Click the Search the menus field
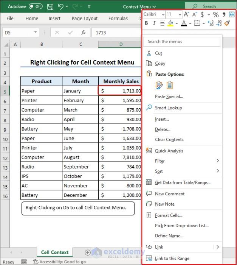Screen dimensions: 237x265 click(x=182, y=42)
